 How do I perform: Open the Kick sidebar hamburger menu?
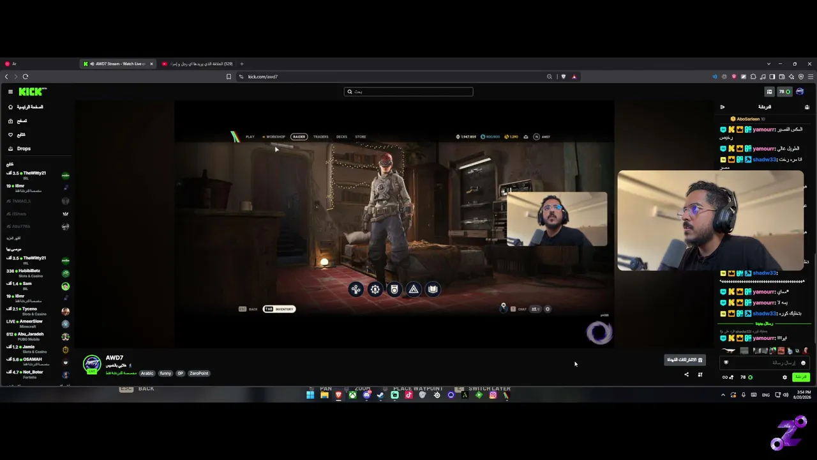pos(10,92)
